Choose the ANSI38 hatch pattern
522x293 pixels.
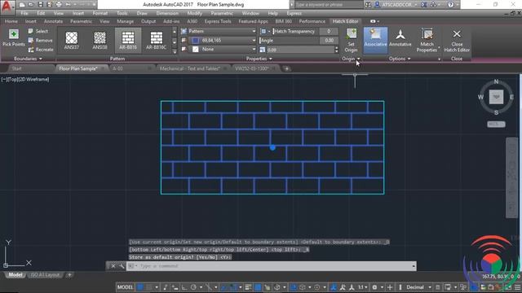(x=100, y=41)
